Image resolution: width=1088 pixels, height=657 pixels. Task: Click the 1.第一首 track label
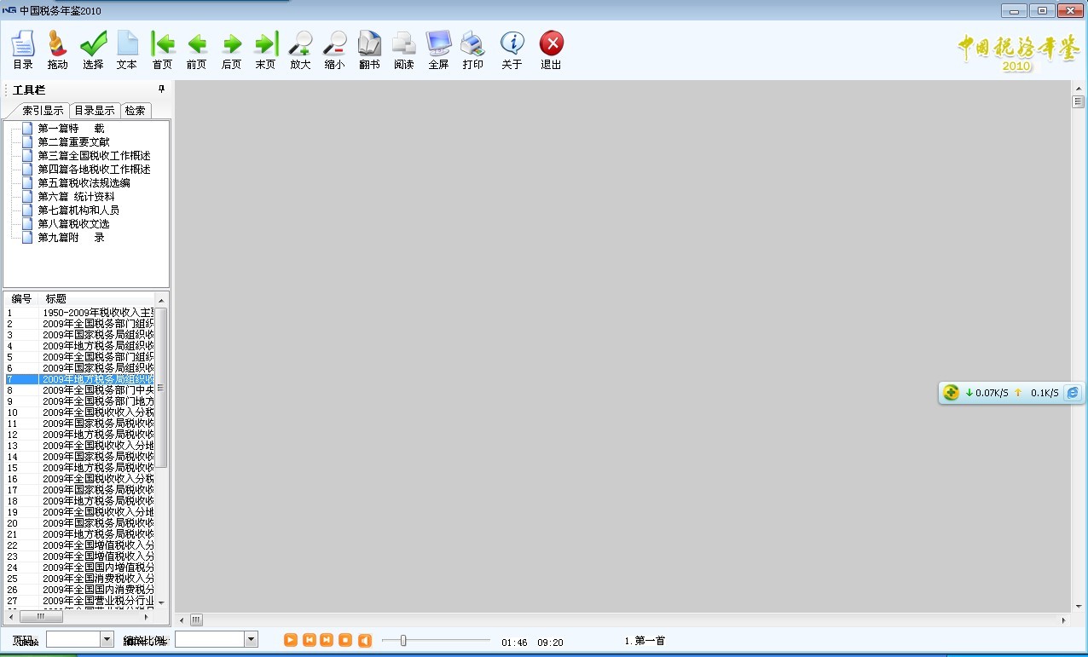click(645, 641)
